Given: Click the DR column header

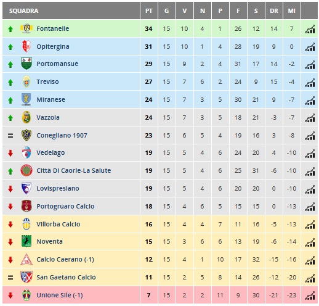Looking at the screenshot, I should click(x=274, y=10).
